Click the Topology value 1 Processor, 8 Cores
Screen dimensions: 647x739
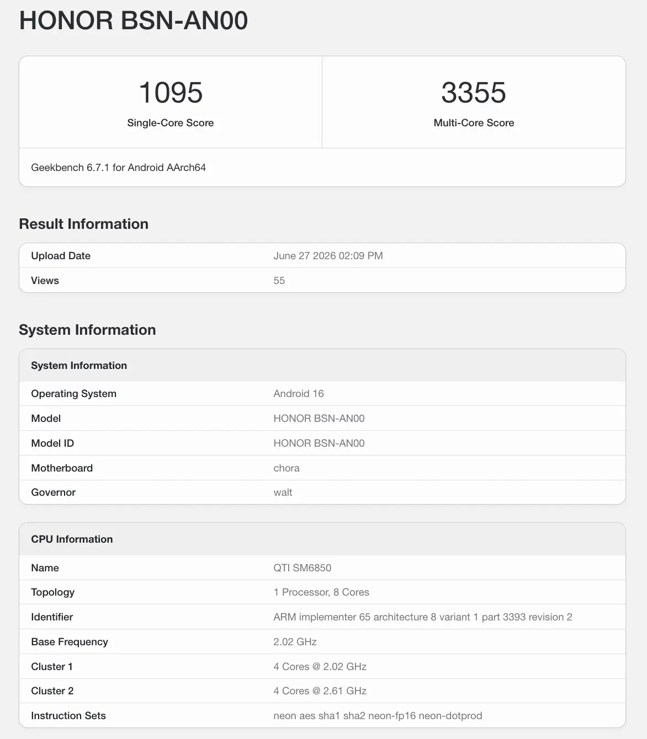pos(321,592)
